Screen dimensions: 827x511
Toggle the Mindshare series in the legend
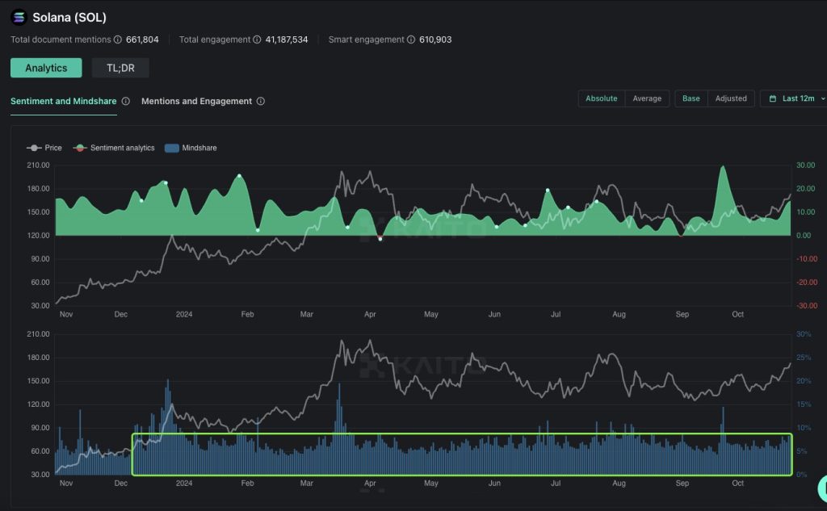tap(191, 149)
